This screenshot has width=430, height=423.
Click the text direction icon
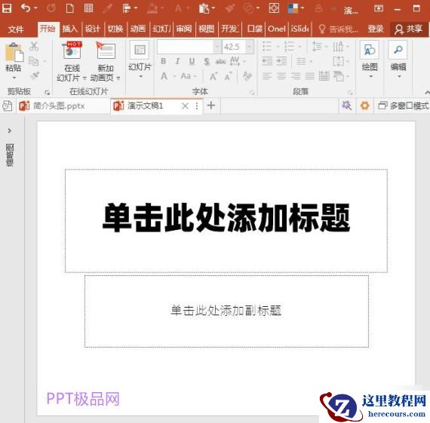(338, 46)
